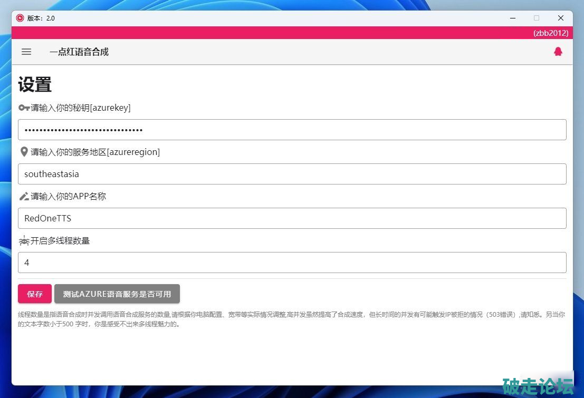Click the pencil icon beside APP名称 label

point(24,196)
